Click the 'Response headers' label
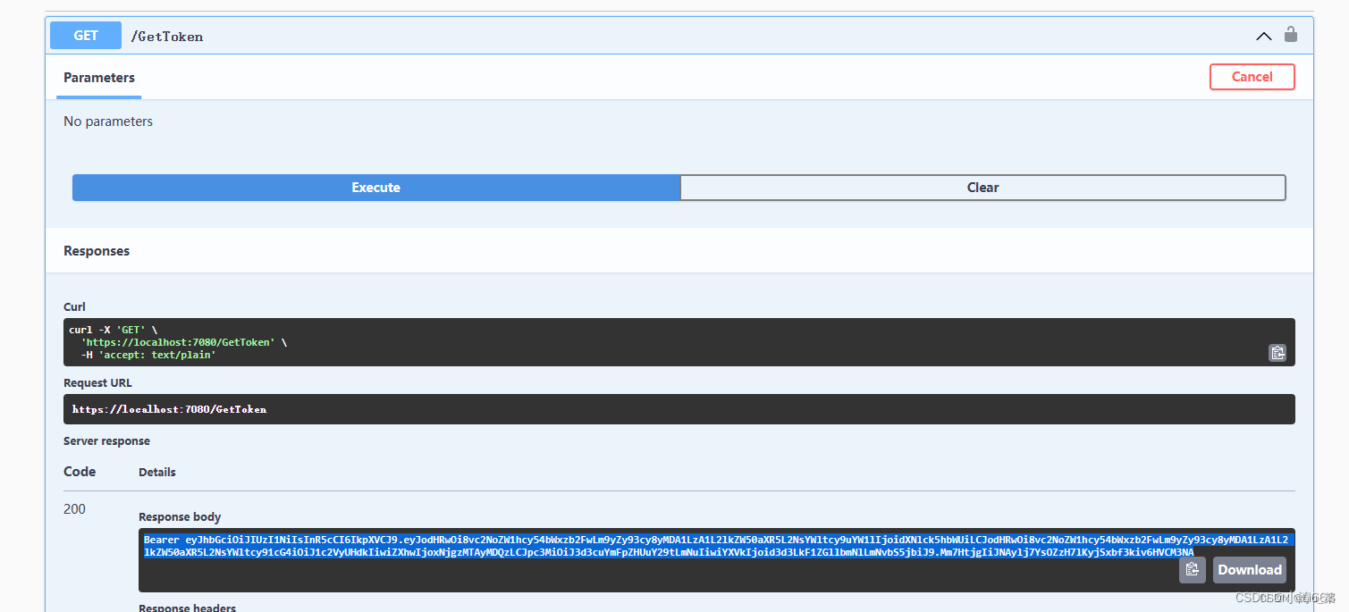This screenshot has height=612, width=1349. click(188, 608)
